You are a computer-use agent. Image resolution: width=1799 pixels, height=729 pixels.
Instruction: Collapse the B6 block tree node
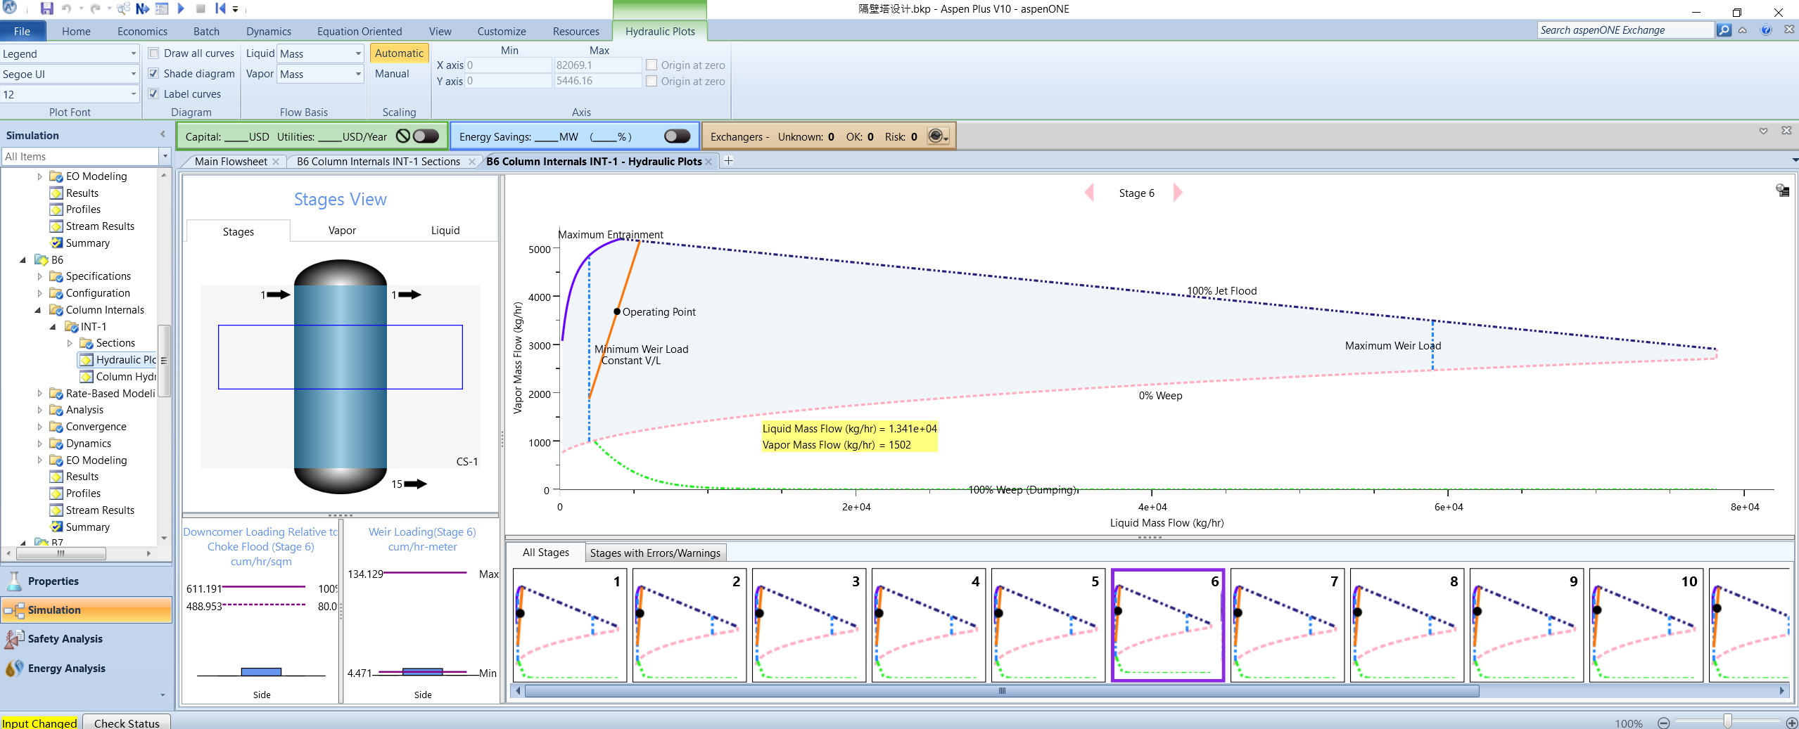[23, 260]
